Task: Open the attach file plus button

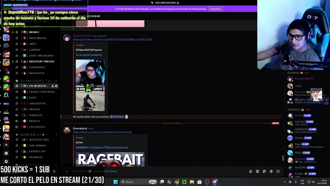Action: coord(67,171)
